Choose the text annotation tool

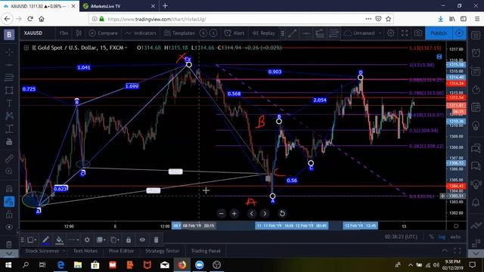point(9,103)
